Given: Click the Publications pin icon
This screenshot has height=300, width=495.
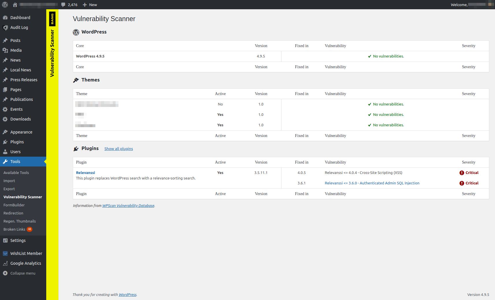Looking at the screenshot, I should click(x=5, y=99).
